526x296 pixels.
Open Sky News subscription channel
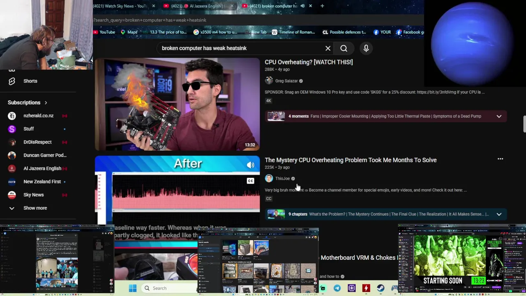[33, 194]
